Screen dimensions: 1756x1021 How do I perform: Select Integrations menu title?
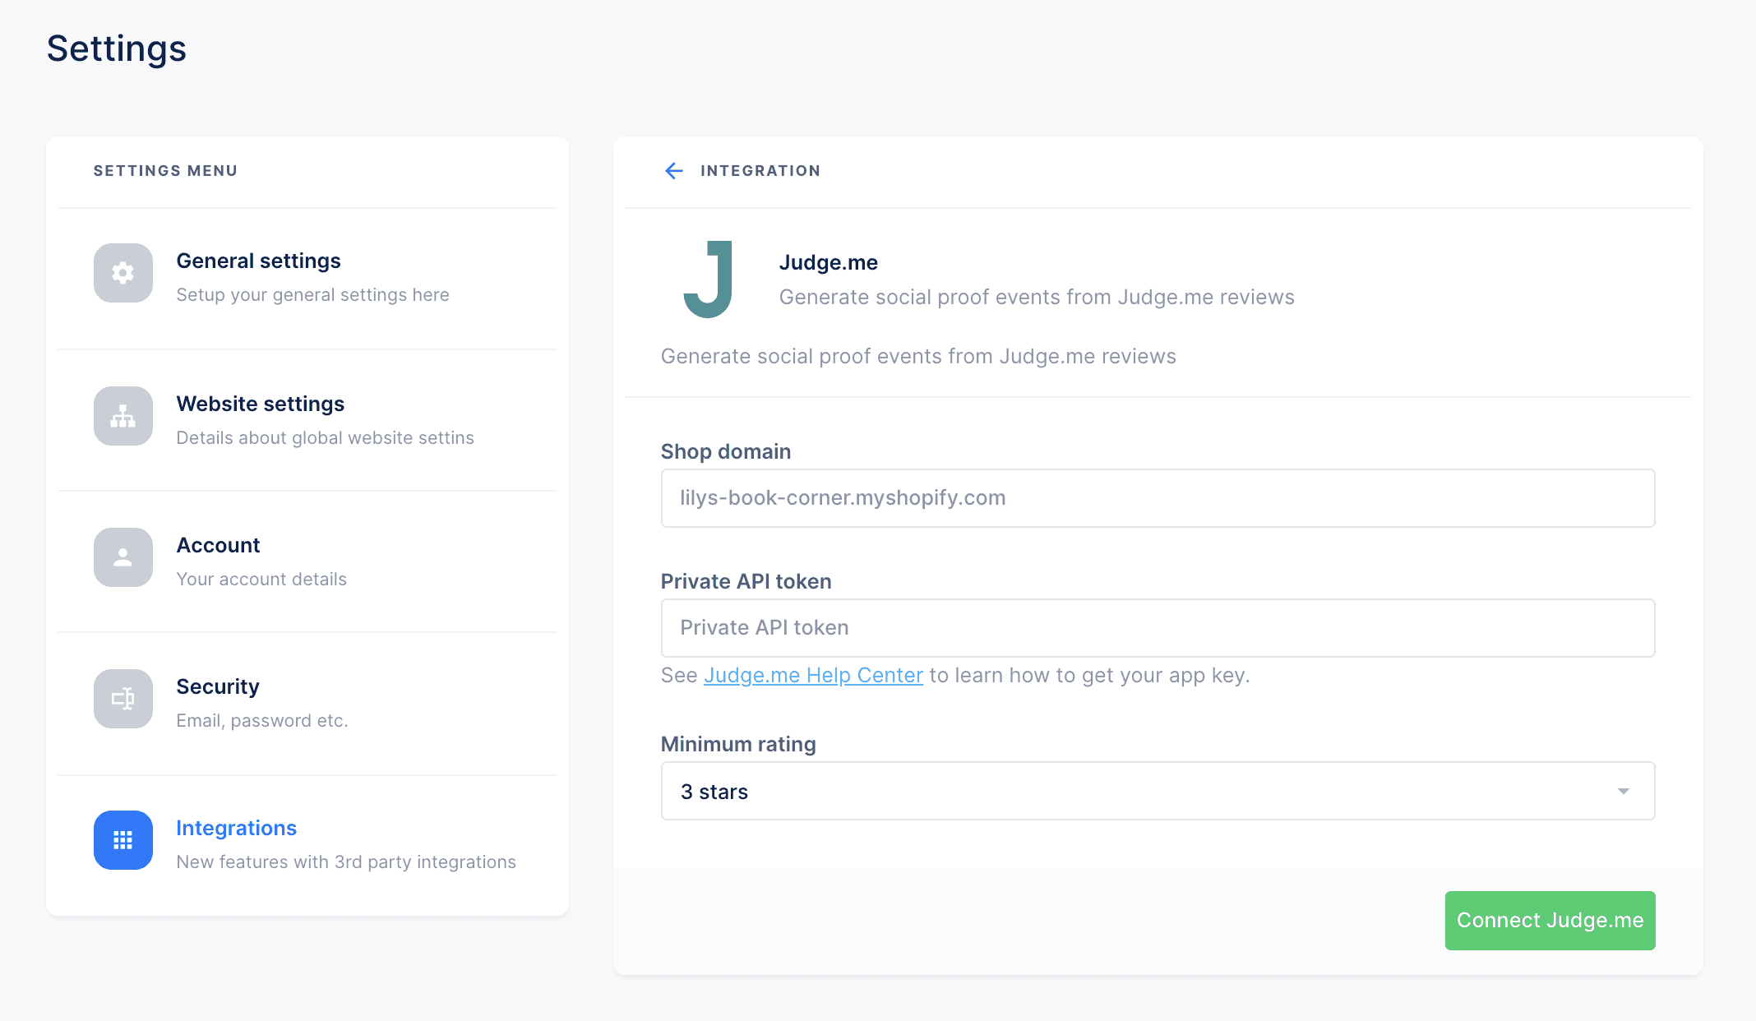(236, 828)
